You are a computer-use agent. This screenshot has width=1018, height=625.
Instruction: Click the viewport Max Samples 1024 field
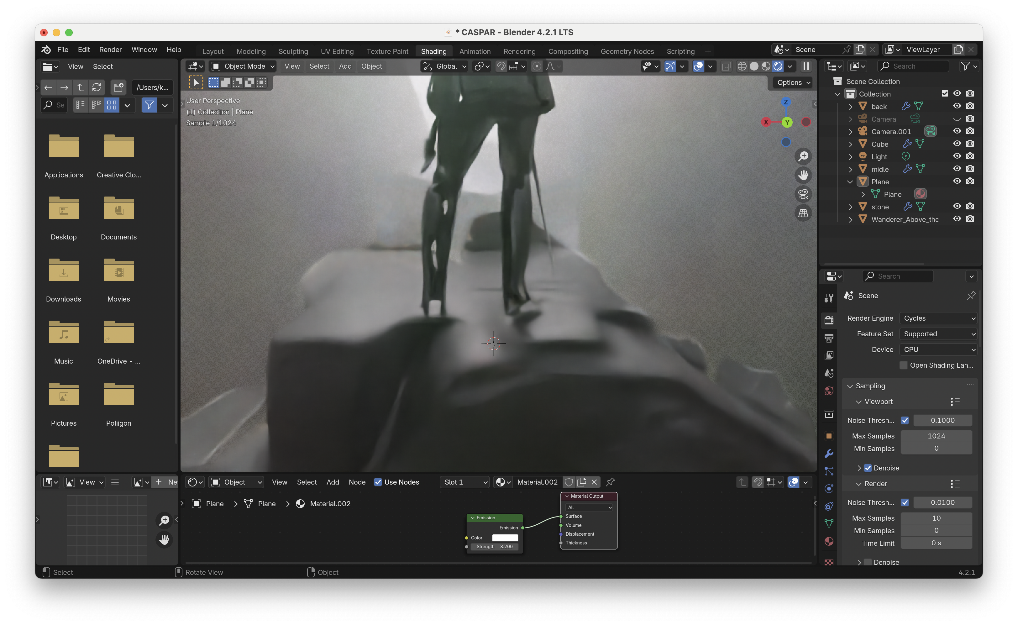936,436
